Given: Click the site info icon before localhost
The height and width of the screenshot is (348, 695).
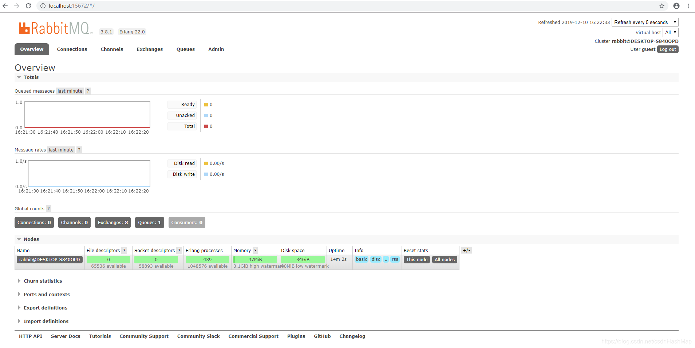Looking at the screenshot, I should click(x=43, y=6).
